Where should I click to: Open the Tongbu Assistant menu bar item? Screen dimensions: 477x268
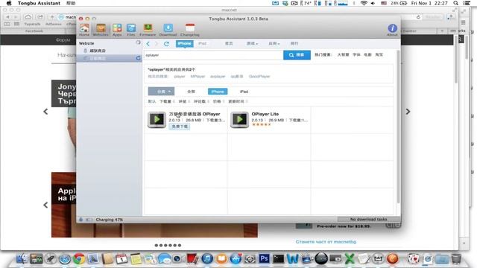(39, 3)
